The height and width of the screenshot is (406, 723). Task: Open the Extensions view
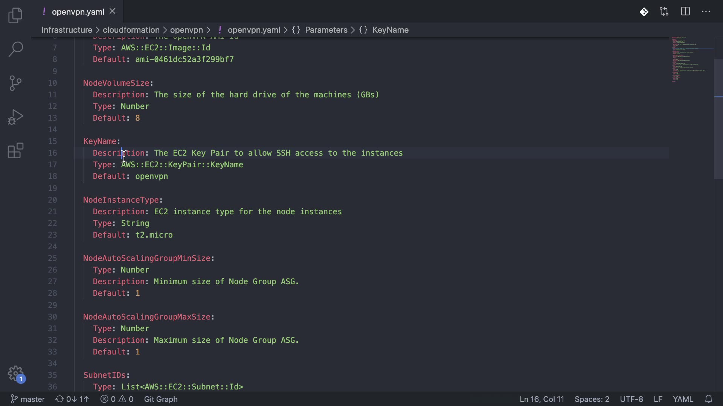tap(15, 151)
